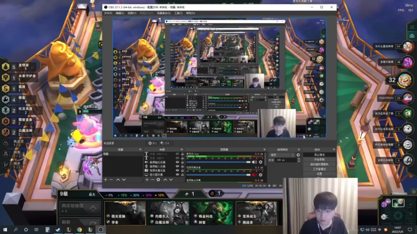The image size is (417, 234).
Task: Open Chrome from the taskbar
Action: [x=79, y=229]
